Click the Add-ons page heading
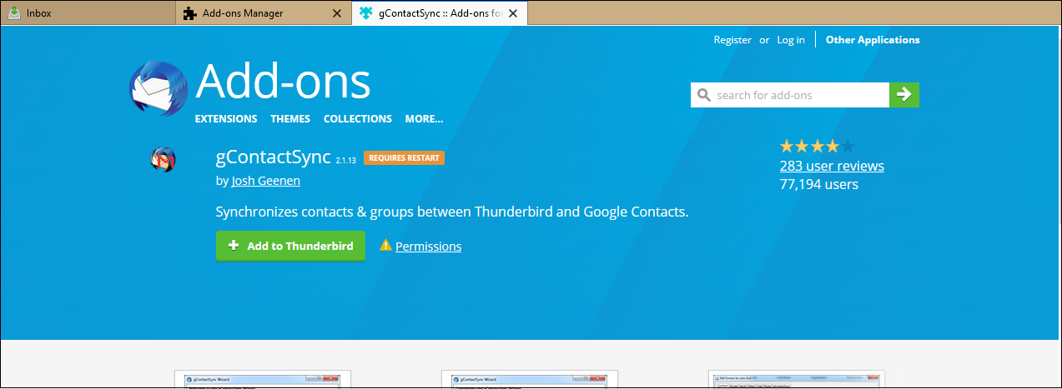1062x389 pixels. 284,82
